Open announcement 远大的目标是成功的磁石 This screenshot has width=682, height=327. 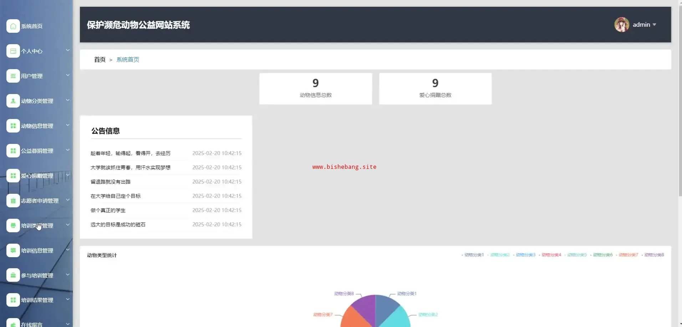coord(118,224)
